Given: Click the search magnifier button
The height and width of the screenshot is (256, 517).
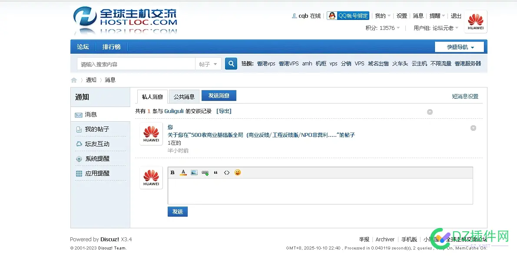Looking at the screenshot, I should [231, 63].
